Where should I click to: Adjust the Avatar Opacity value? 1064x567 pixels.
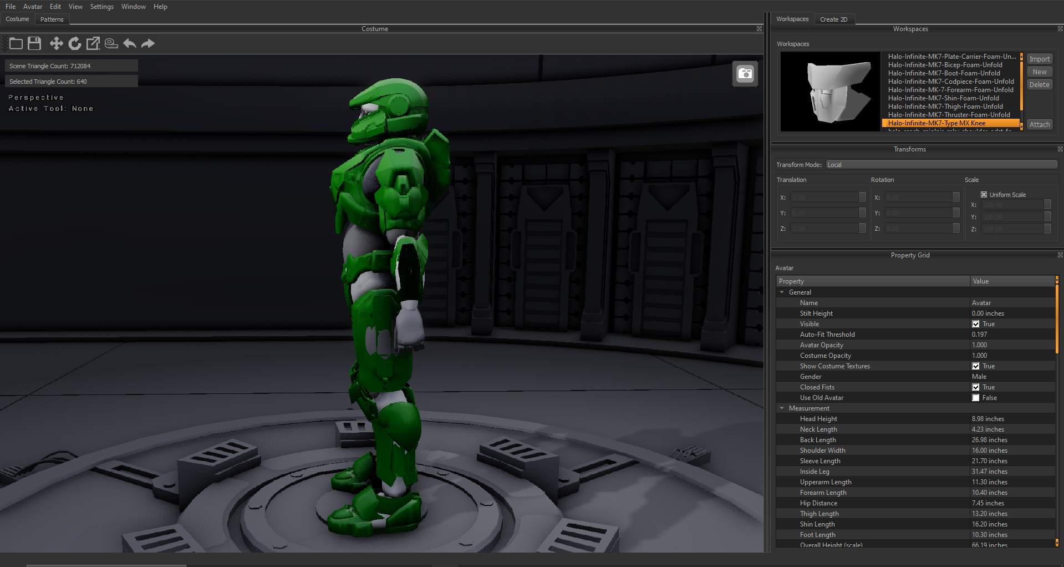coord(1012,345)
